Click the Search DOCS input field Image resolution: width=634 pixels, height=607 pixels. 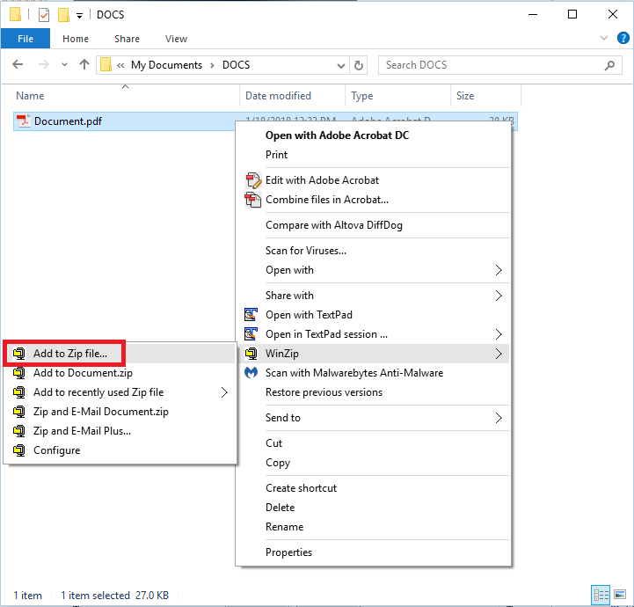point(492,65)
